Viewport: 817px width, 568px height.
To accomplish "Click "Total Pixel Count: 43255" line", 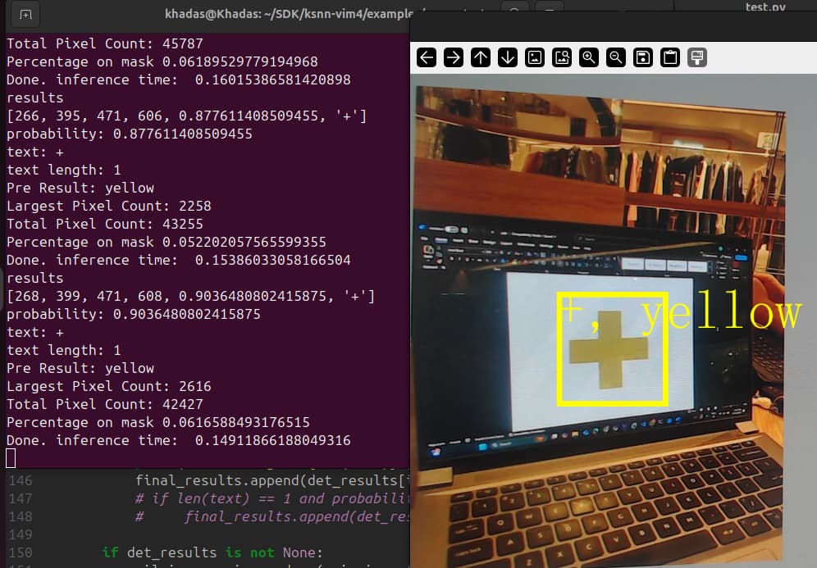I will coord(105,224).
